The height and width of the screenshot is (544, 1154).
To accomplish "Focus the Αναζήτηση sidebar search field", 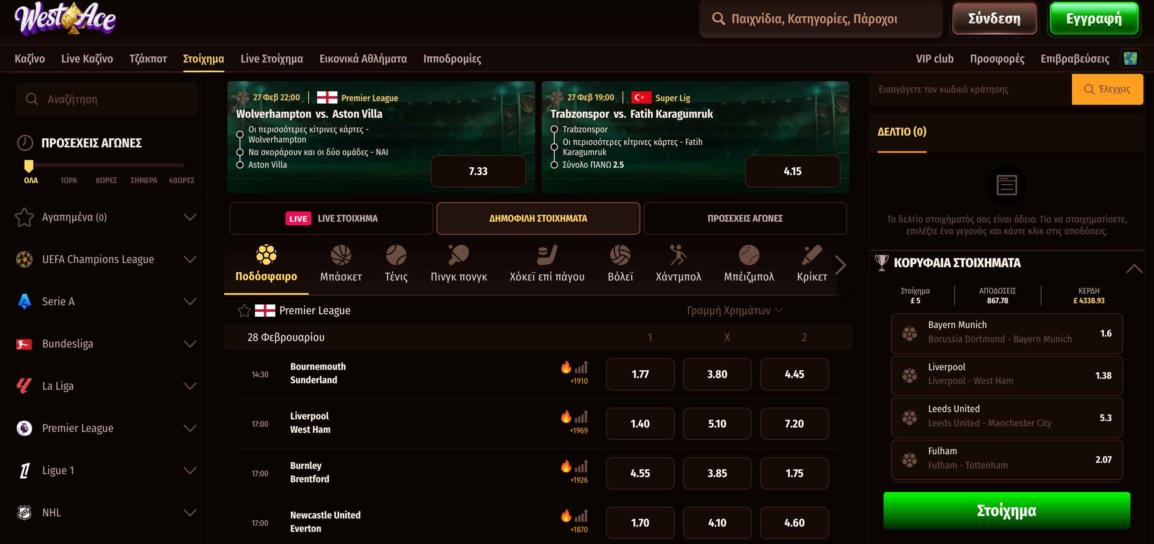I will (x=106, y=99).
